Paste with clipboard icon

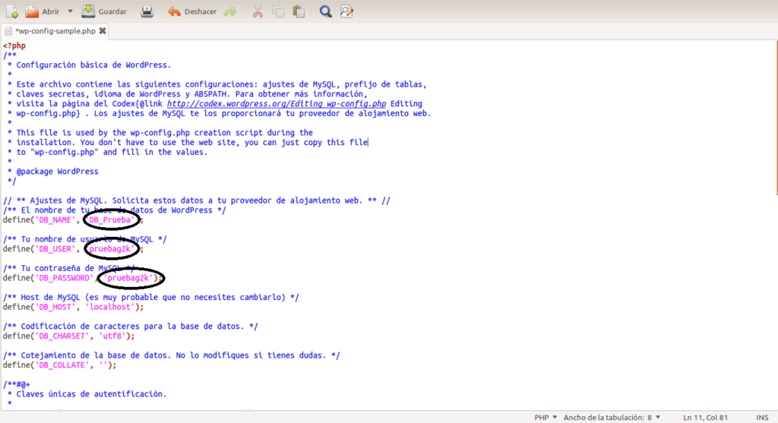tap(299, 11)
